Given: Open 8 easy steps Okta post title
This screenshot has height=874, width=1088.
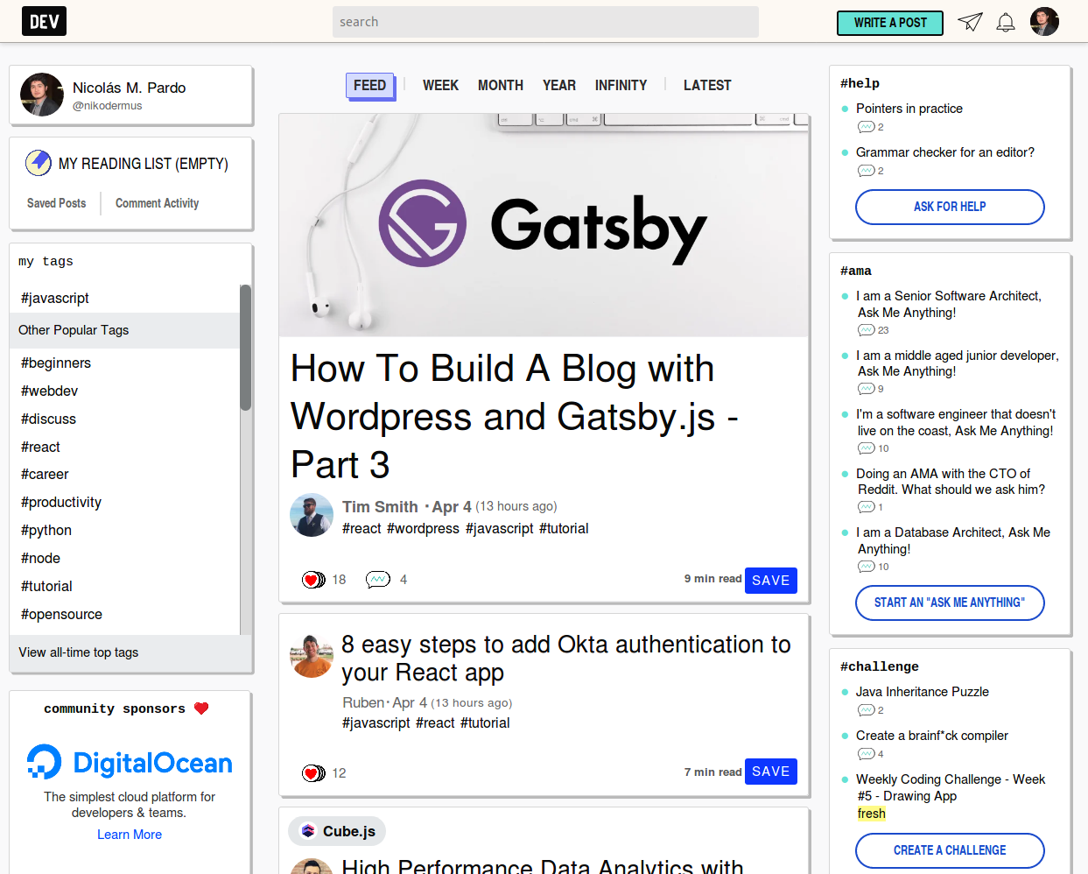Looking at the screenshot, I should point(566,659).
